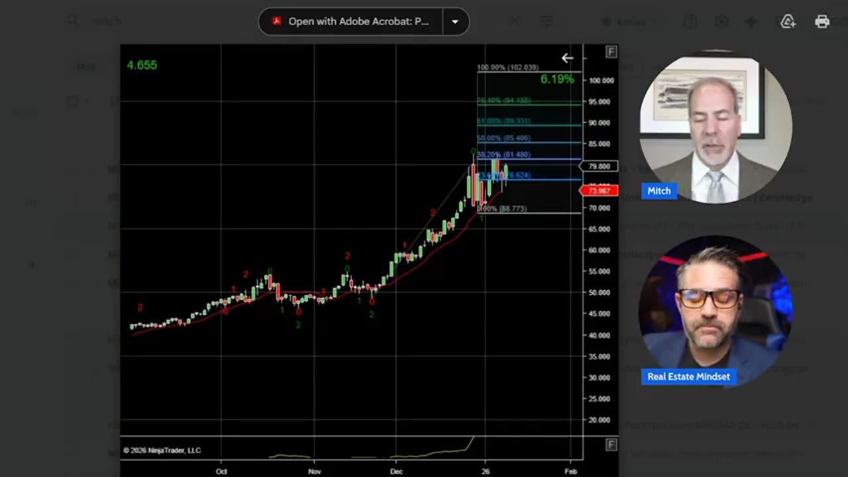Open Gmail search filter options

546,21
